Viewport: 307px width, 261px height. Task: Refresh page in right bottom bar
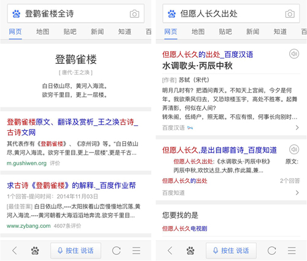271,251
